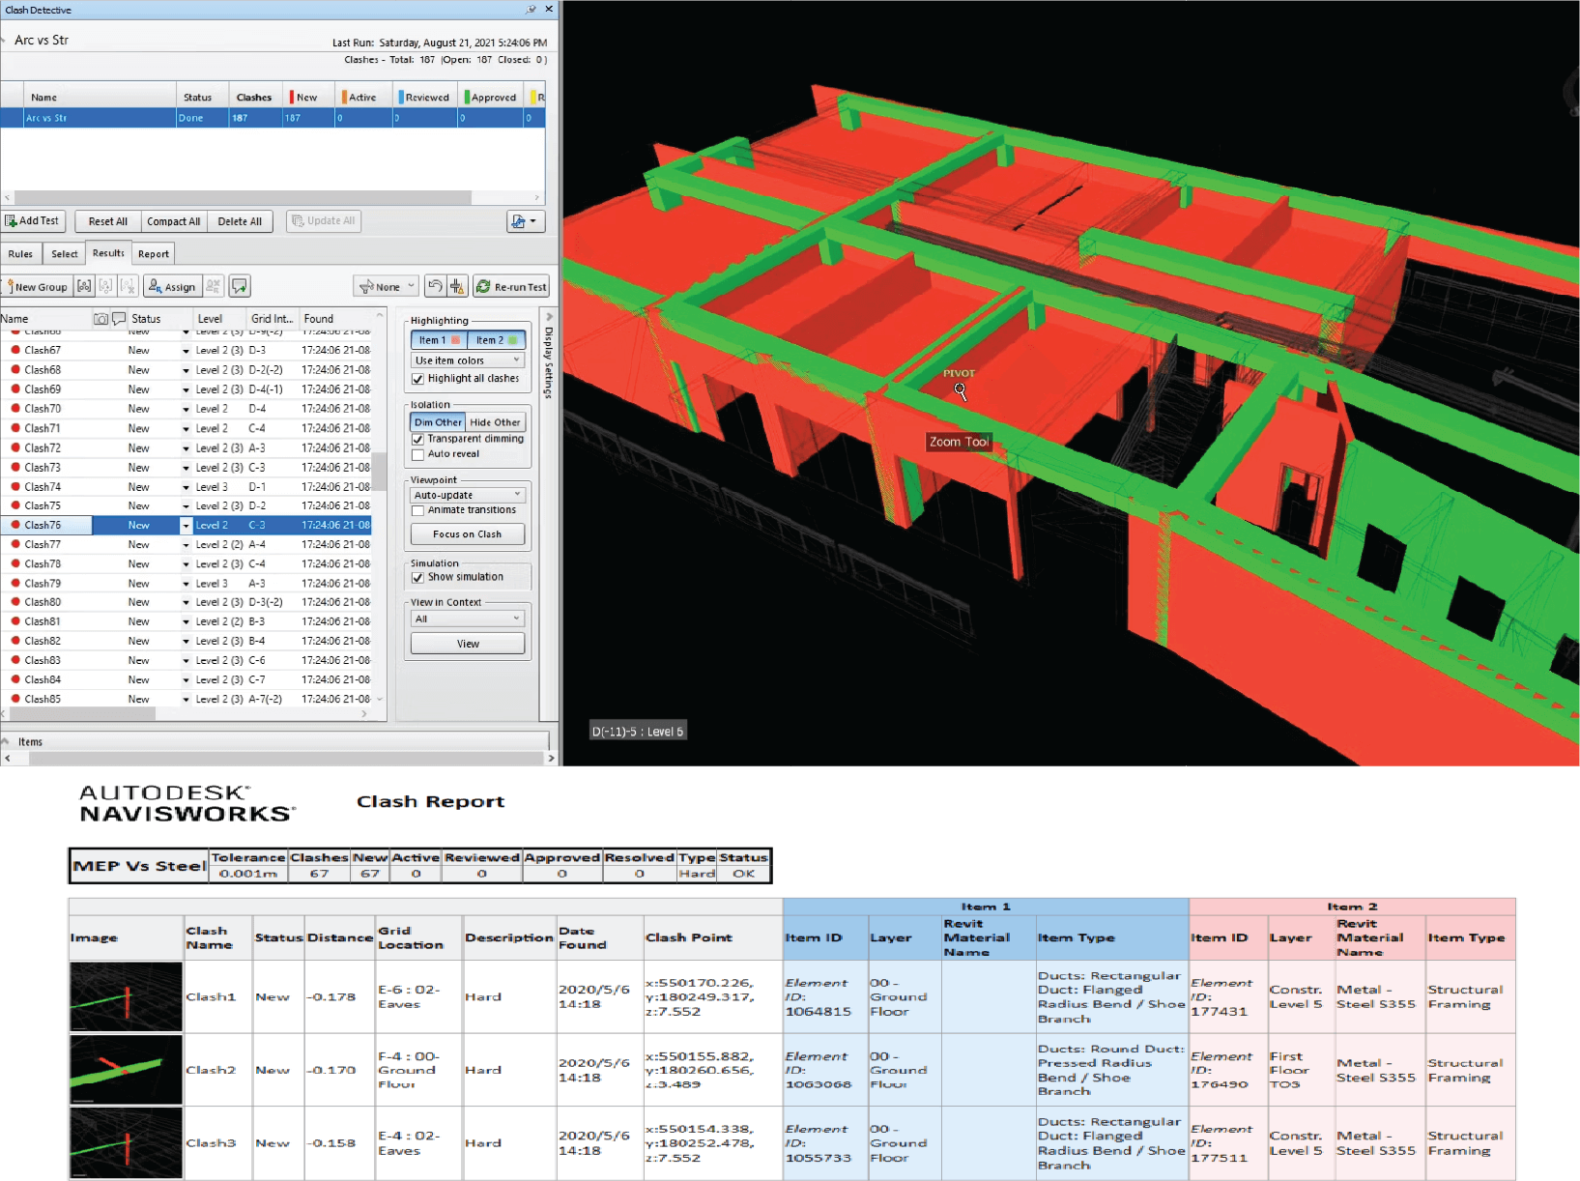The height and width of the screenshot is (1181, 1580).
Task: Switch to the Results tab
Action: tap(108, 253)
